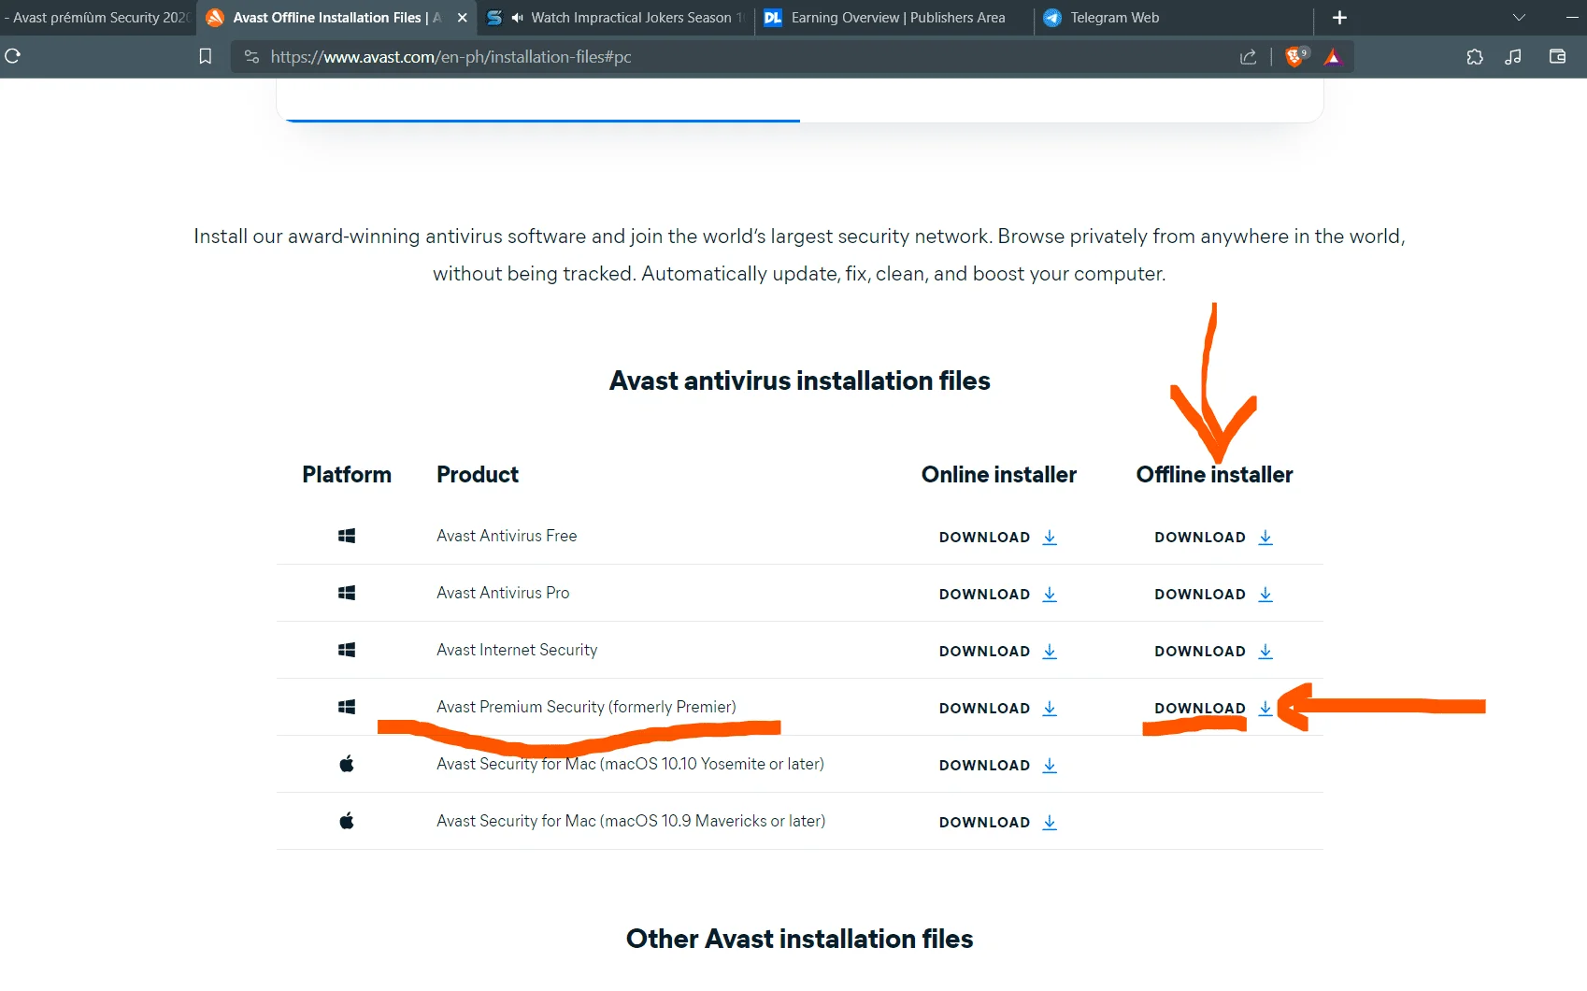Download Avast Antivirus Free online installer
Viewport: 1587px width, 991px height.
tap(998, 538)
